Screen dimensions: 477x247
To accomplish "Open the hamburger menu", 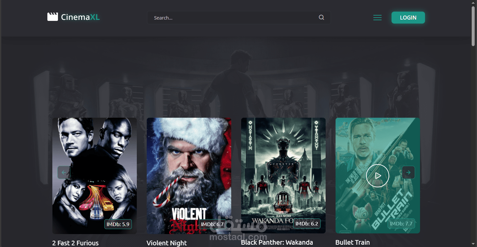I will coord(377,18).
